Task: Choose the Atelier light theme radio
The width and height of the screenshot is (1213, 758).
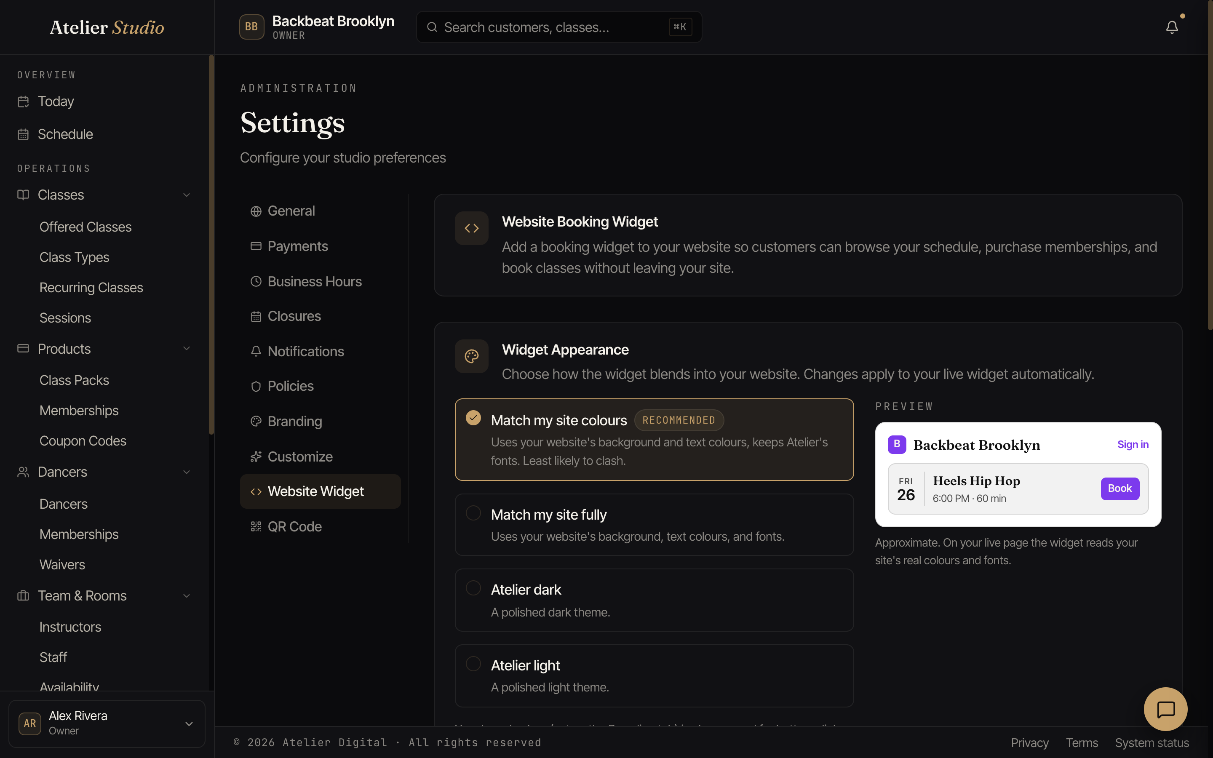Action: (473, 664)
